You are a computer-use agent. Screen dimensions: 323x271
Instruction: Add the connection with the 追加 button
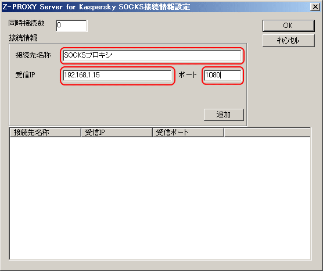pos(224,115)
